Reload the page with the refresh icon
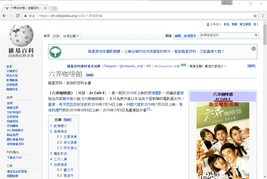This screenshot has width=267, height=179. click(x=17, y=16)
